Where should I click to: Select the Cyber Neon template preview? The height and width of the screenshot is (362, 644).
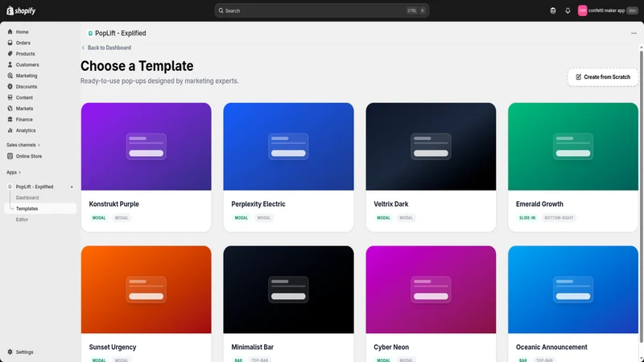click(431, 290)
